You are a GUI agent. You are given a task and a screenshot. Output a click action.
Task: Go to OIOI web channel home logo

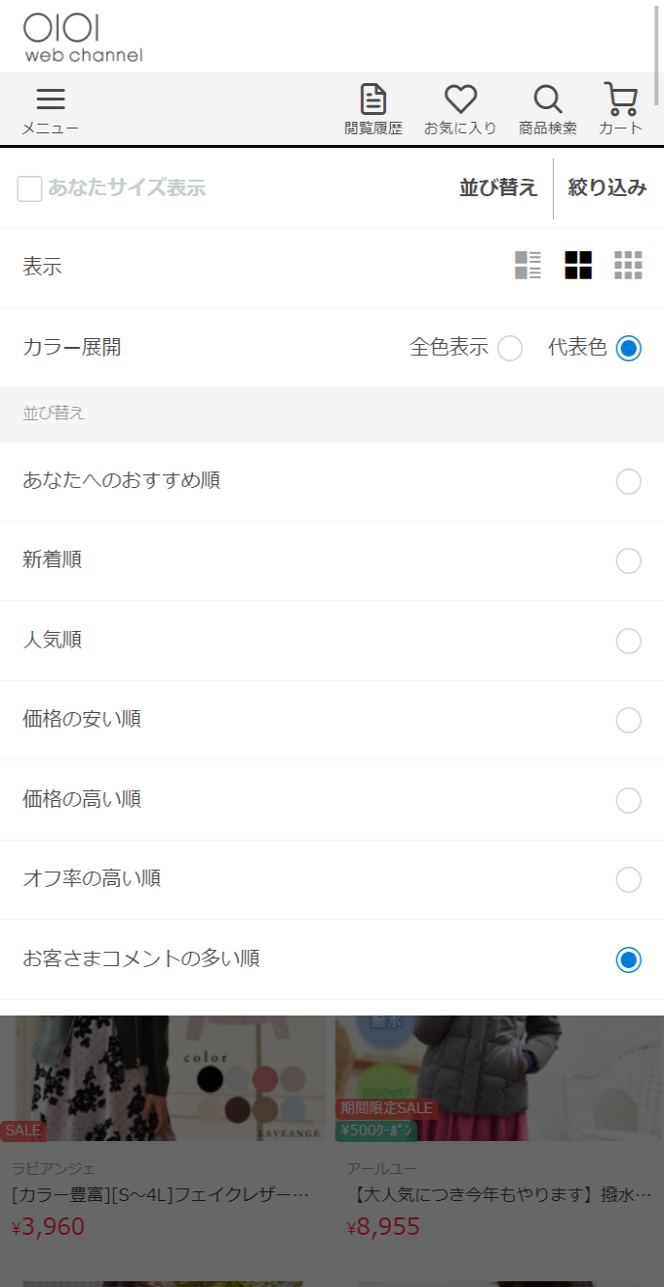(83, 39)
